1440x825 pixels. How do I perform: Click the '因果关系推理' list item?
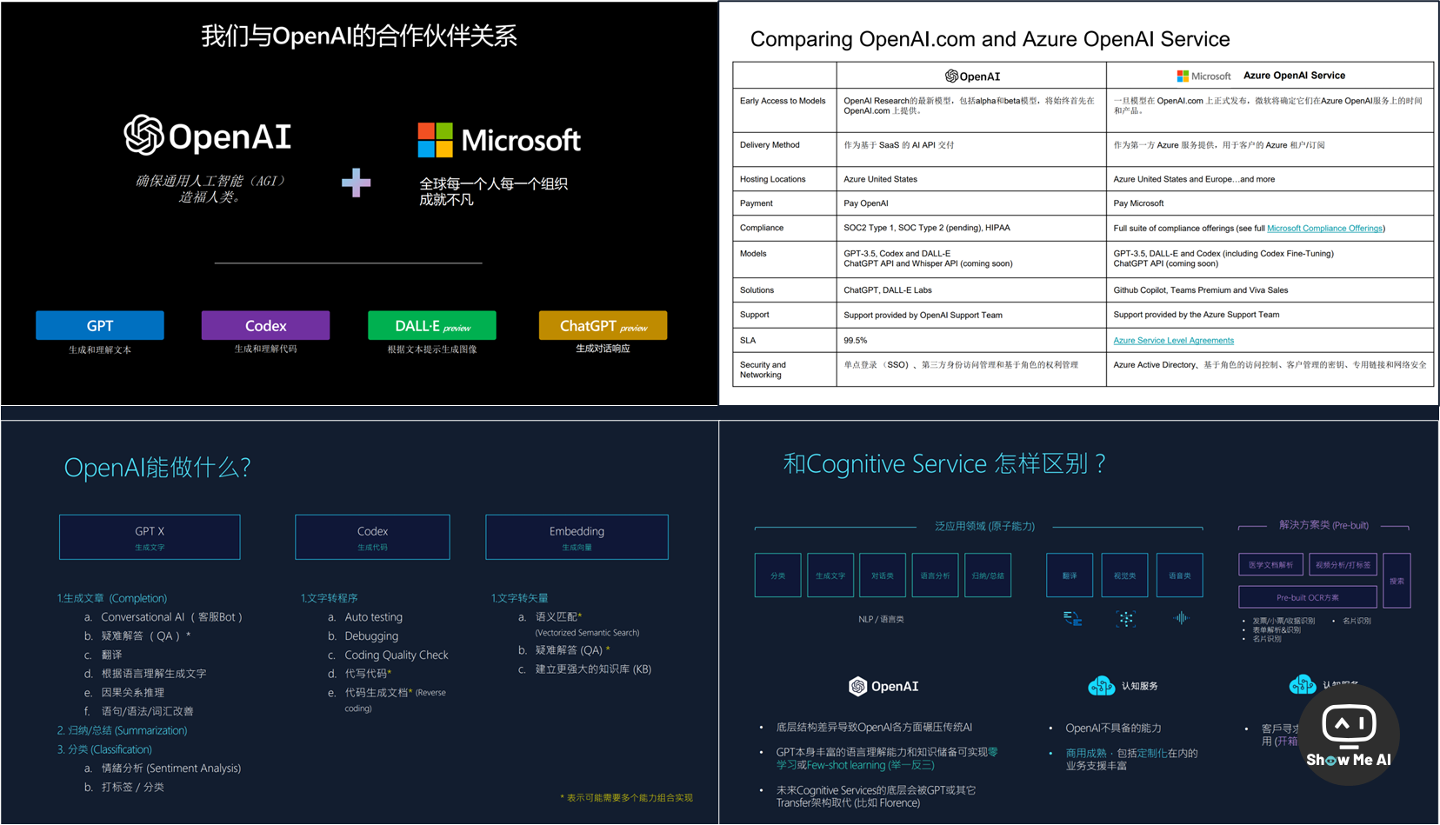click(132, 693)
